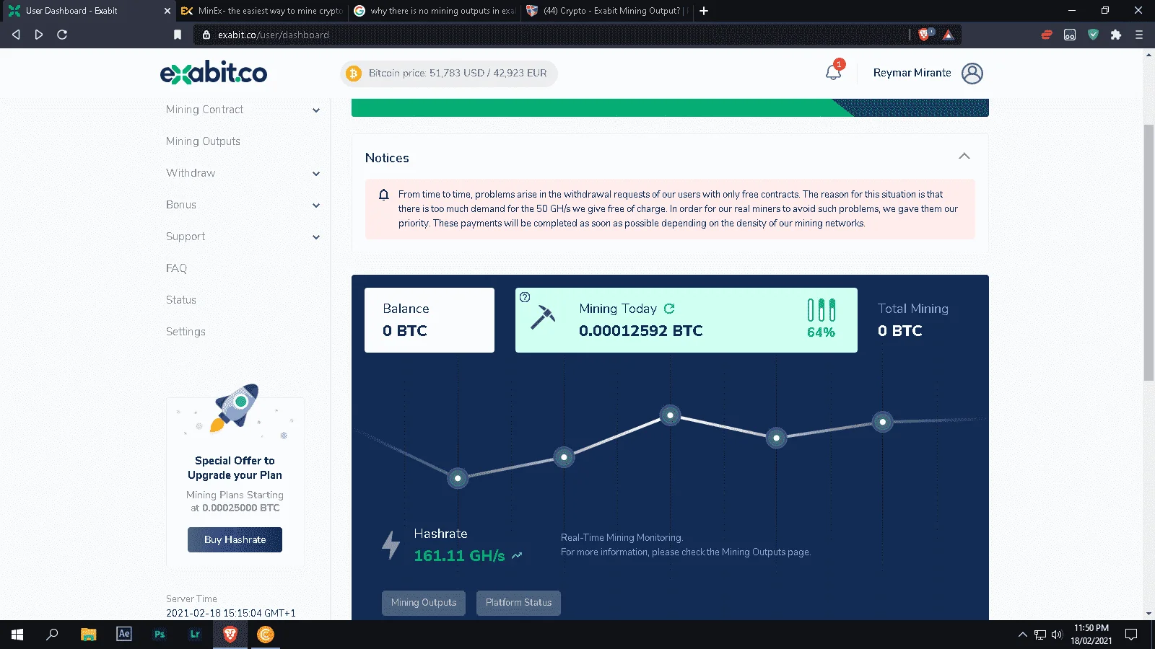
Task: Open Mining Outputs in sidebar
Action: click(203, 141)
